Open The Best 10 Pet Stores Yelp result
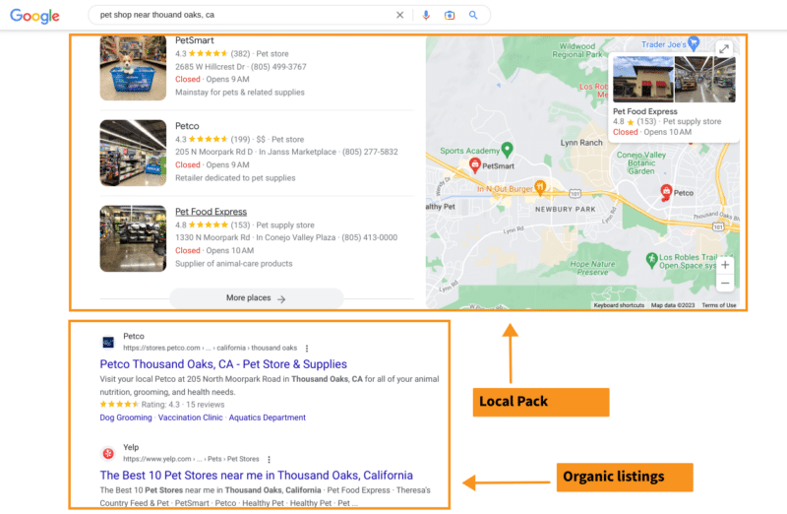The height and width of the screenshot is (514, 787). pos(257,475)
